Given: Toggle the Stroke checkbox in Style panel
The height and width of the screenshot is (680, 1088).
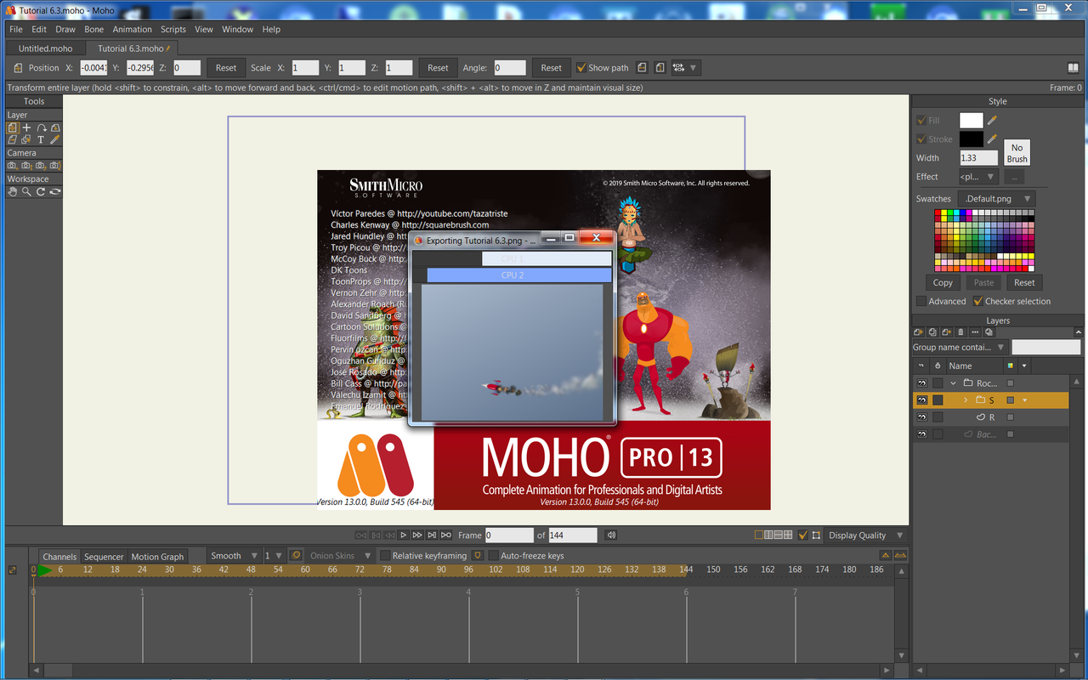Looking at the screenshot, I should 921,139.
